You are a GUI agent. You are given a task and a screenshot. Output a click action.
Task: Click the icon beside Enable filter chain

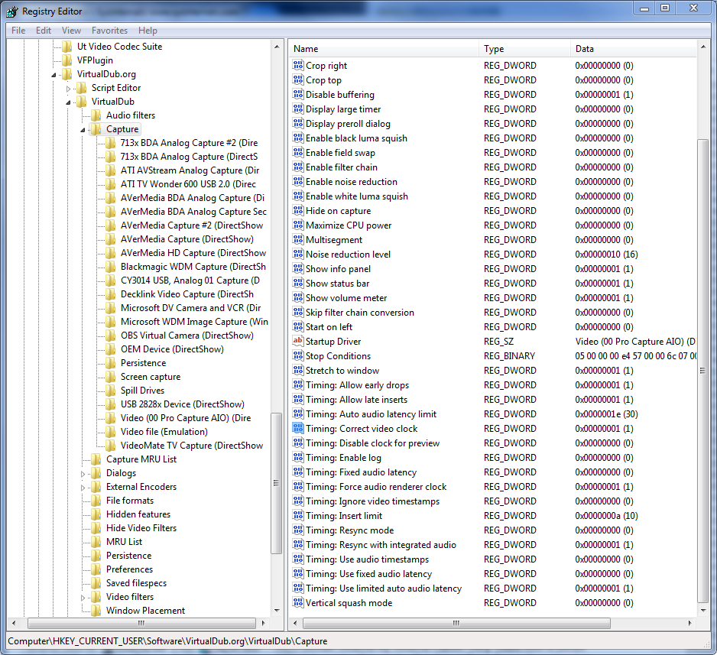pos(297,167)
